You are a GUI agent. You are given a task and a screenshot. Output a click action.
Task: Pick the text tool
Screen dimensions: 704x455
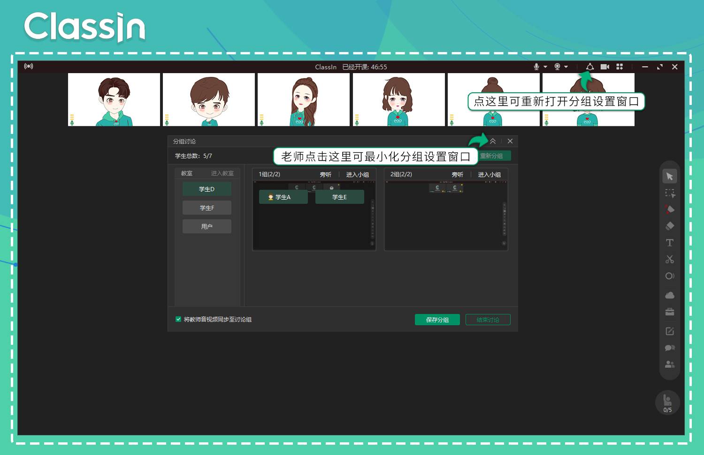click(670, 243)
